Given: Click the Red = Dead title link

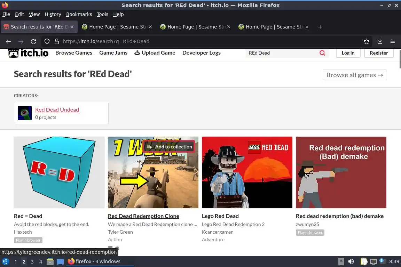Looking at the screenshot, I should (x=28, y=216).
